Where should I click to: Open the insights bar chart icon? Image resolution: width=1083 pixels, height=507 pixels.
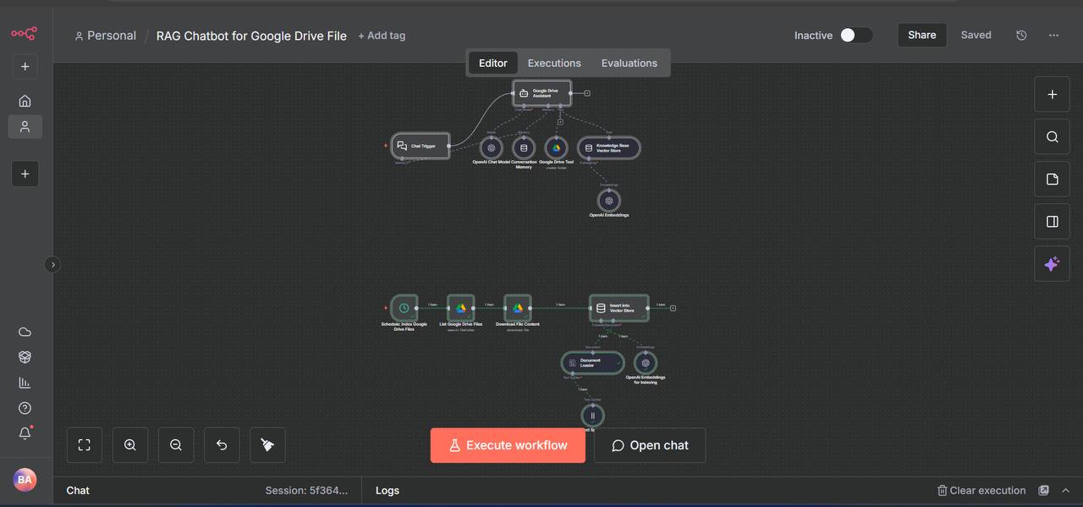pyautogui.click(x=25, y=383)
